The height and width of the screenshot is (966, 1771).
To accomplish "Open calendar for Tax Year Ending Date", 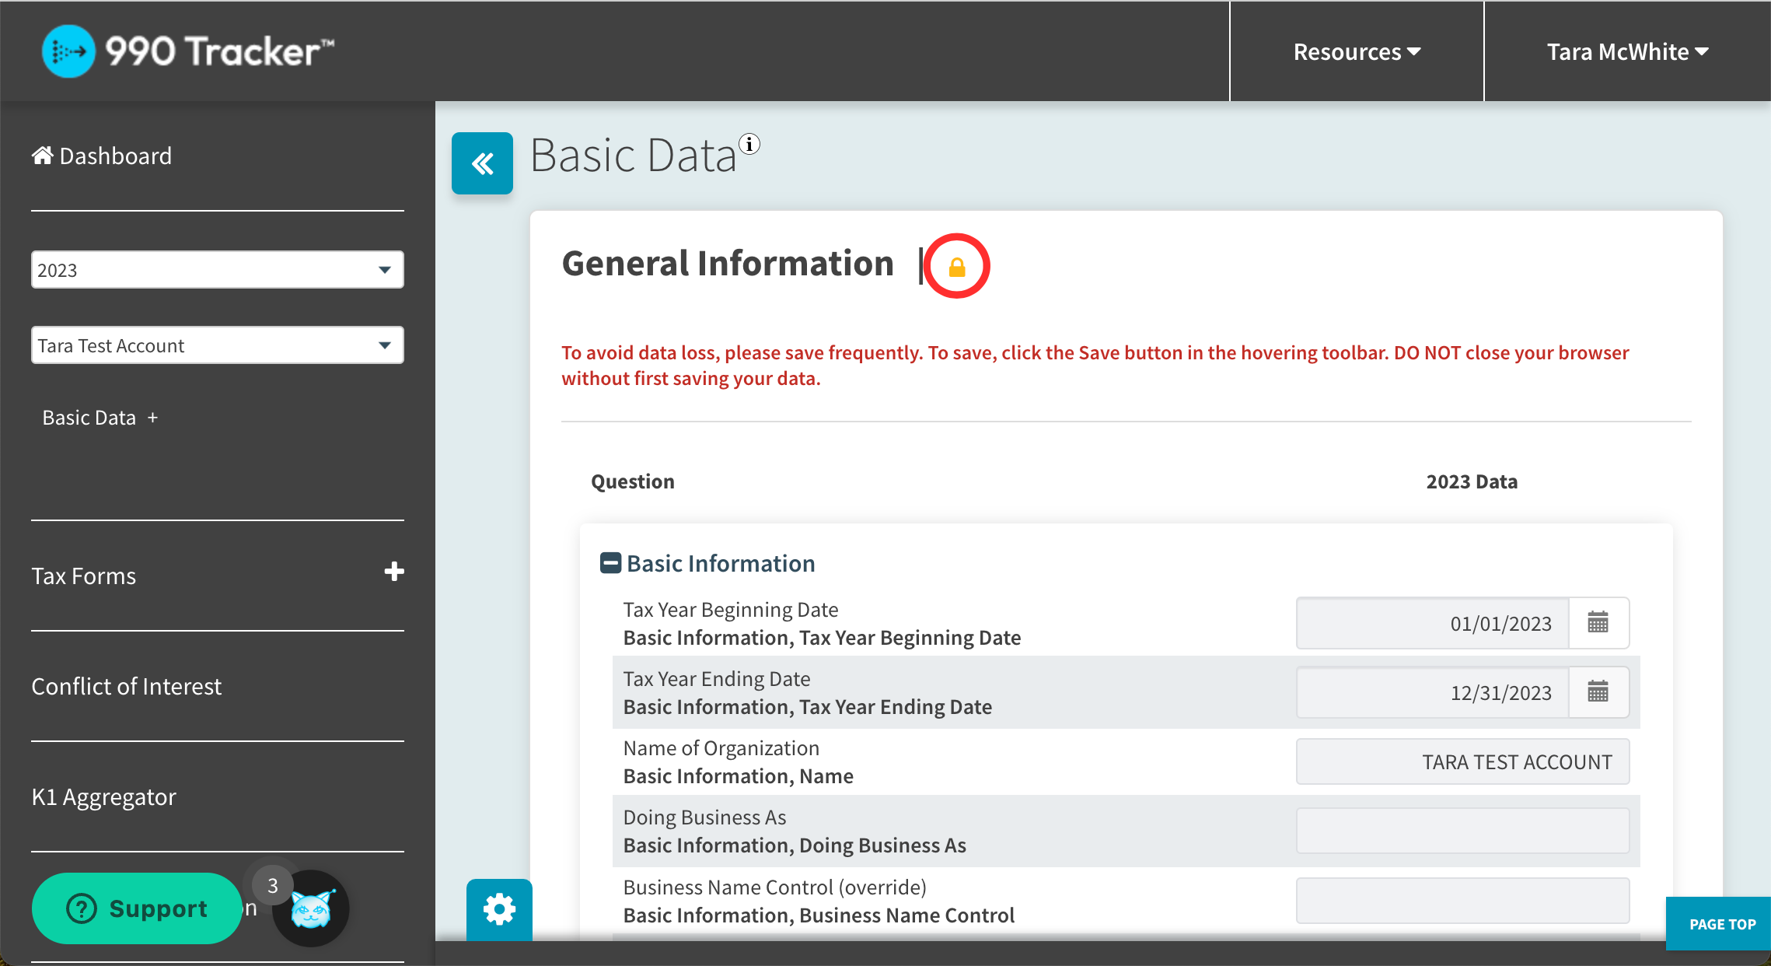I will (1598, 691).
